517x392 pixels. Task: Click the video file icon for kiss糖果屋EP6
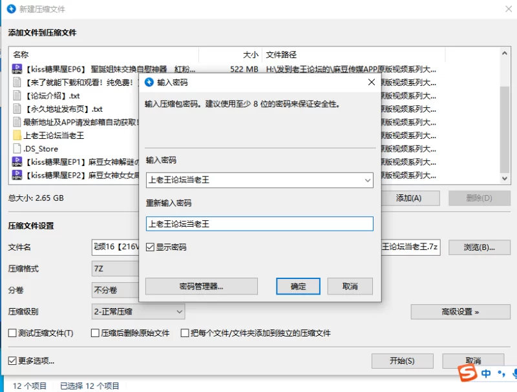tap(17, 69)
